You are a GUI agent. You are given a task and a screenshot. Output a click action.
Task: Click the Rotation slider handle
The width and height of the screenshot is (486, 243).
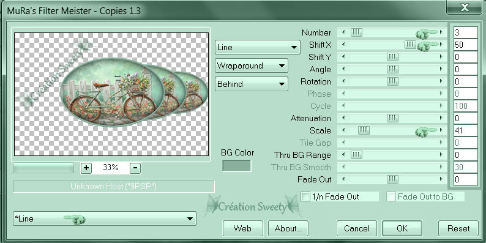[392, 81]
